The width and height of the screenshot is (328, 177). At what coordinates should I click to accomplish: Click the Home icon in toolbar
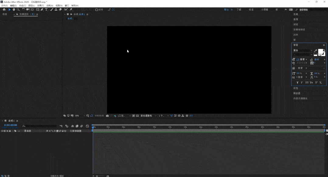(x=4, y=10)
